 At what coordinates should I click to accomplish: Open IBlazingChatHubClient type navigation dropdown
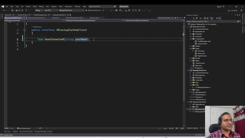[93, 21]
